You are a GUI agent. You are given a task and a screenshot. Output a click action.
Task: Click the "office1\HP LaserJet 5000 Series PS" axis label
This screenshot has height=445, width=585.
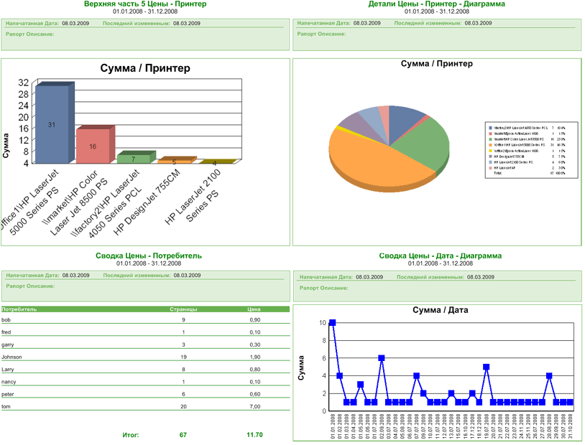[x=31, y=203]
